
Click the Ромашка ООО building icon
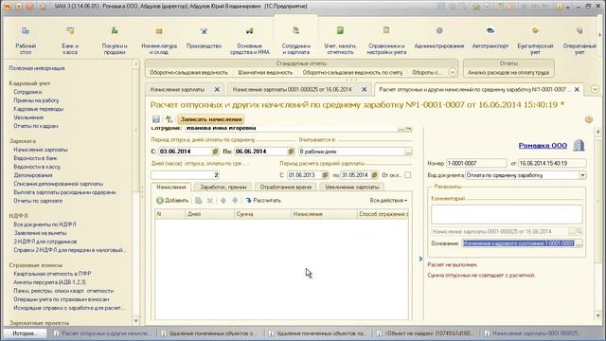tap(579, 145)
